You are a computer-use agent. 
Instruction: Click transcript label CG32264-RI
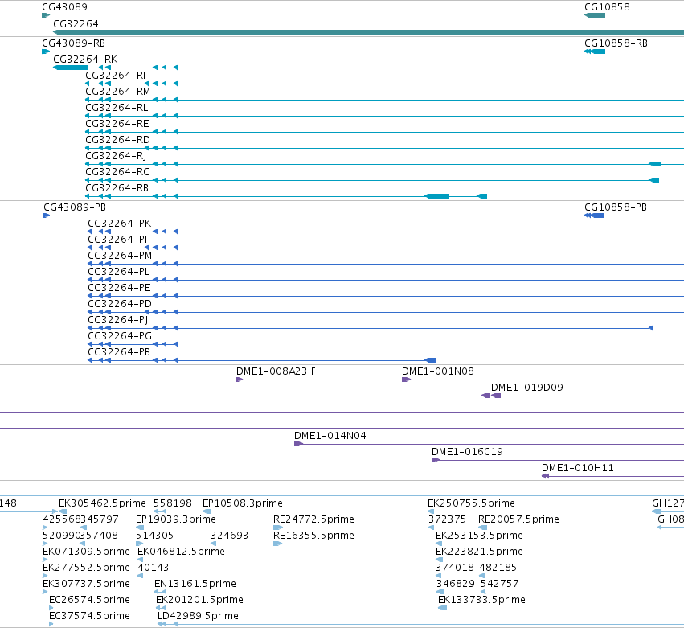(x=115, y=75)
